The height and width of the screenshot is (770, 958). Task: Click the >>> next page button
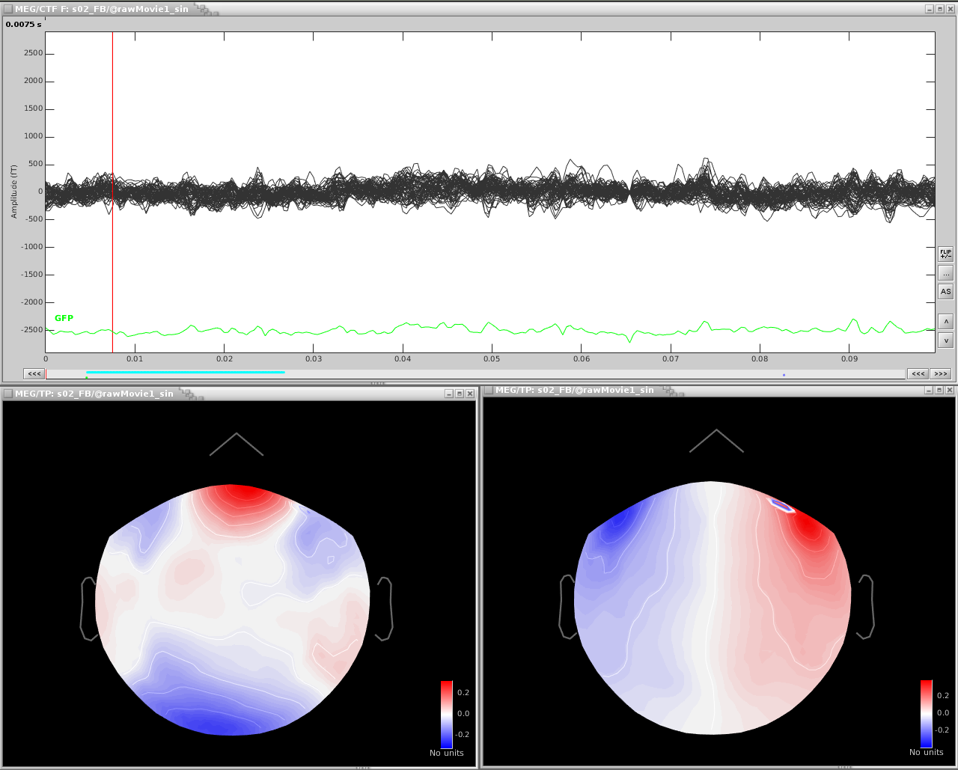click(941, 373)
